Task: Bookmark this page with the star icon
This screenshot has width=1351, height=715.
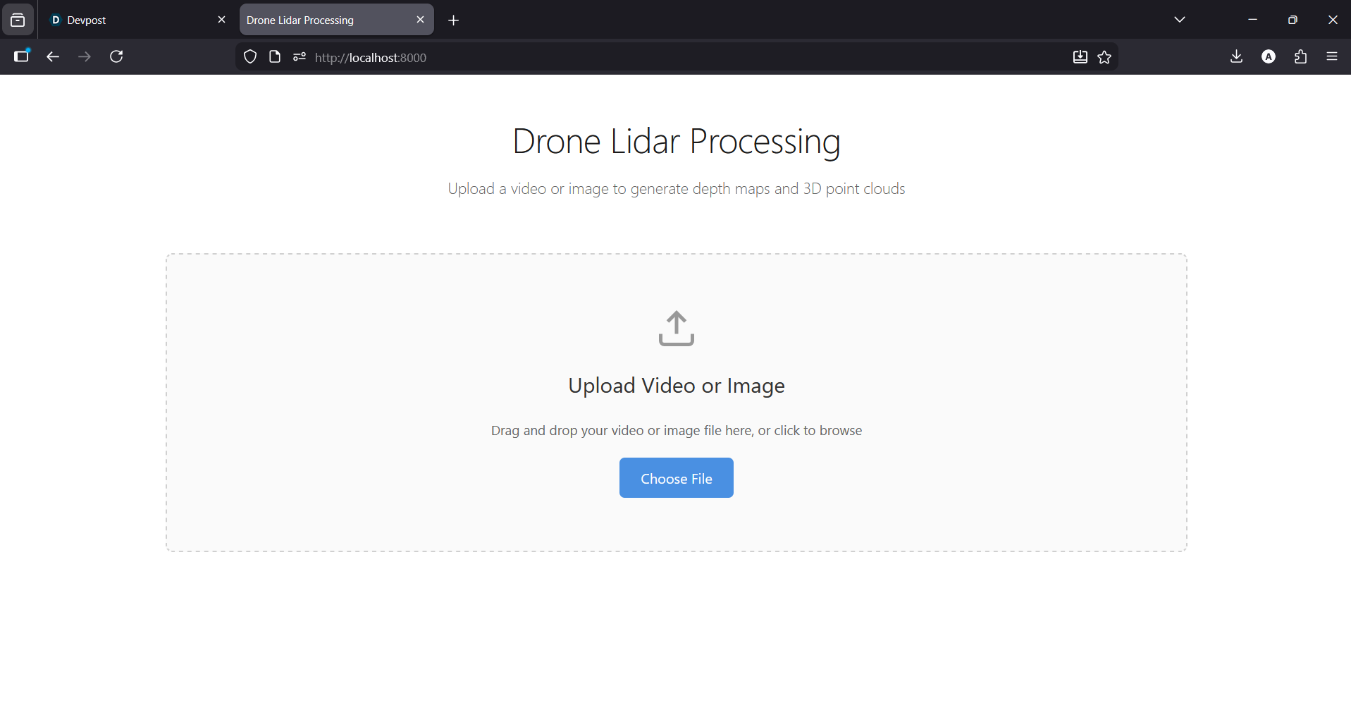Action: pos(1104,57)
